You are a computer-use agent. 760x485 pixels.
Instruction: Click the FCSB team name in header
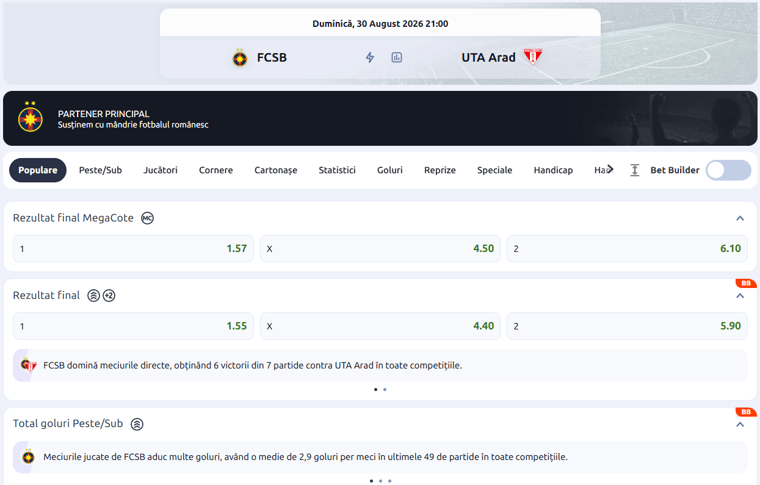click(x=272, y=57)
